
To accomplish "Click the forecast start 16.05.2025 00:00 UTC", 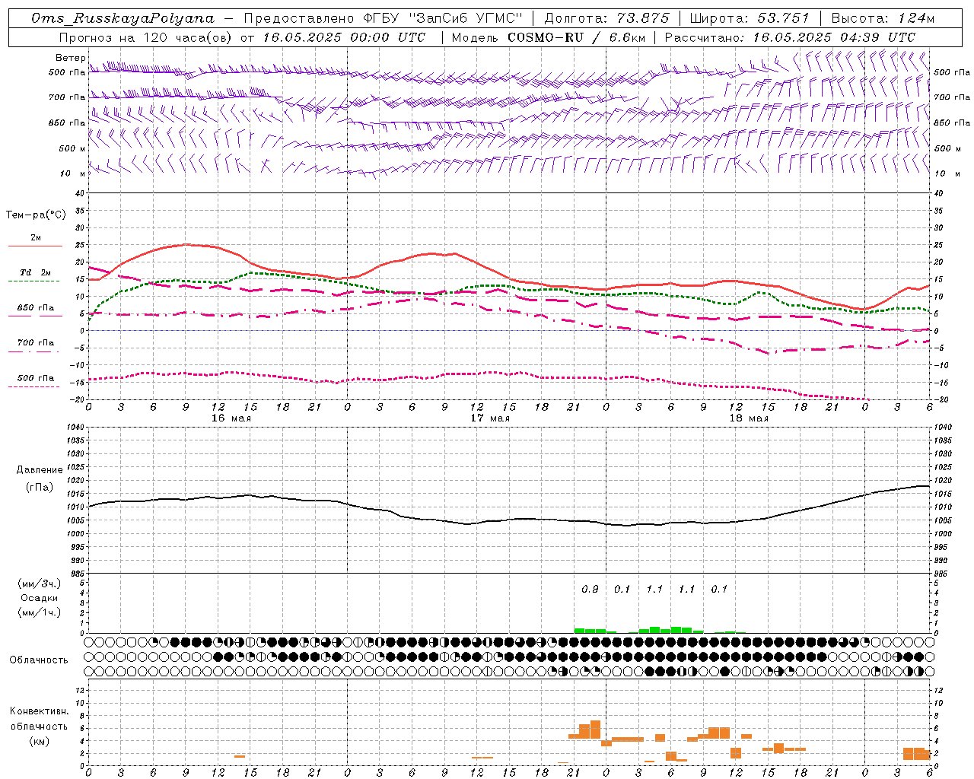I will (345, 37).
